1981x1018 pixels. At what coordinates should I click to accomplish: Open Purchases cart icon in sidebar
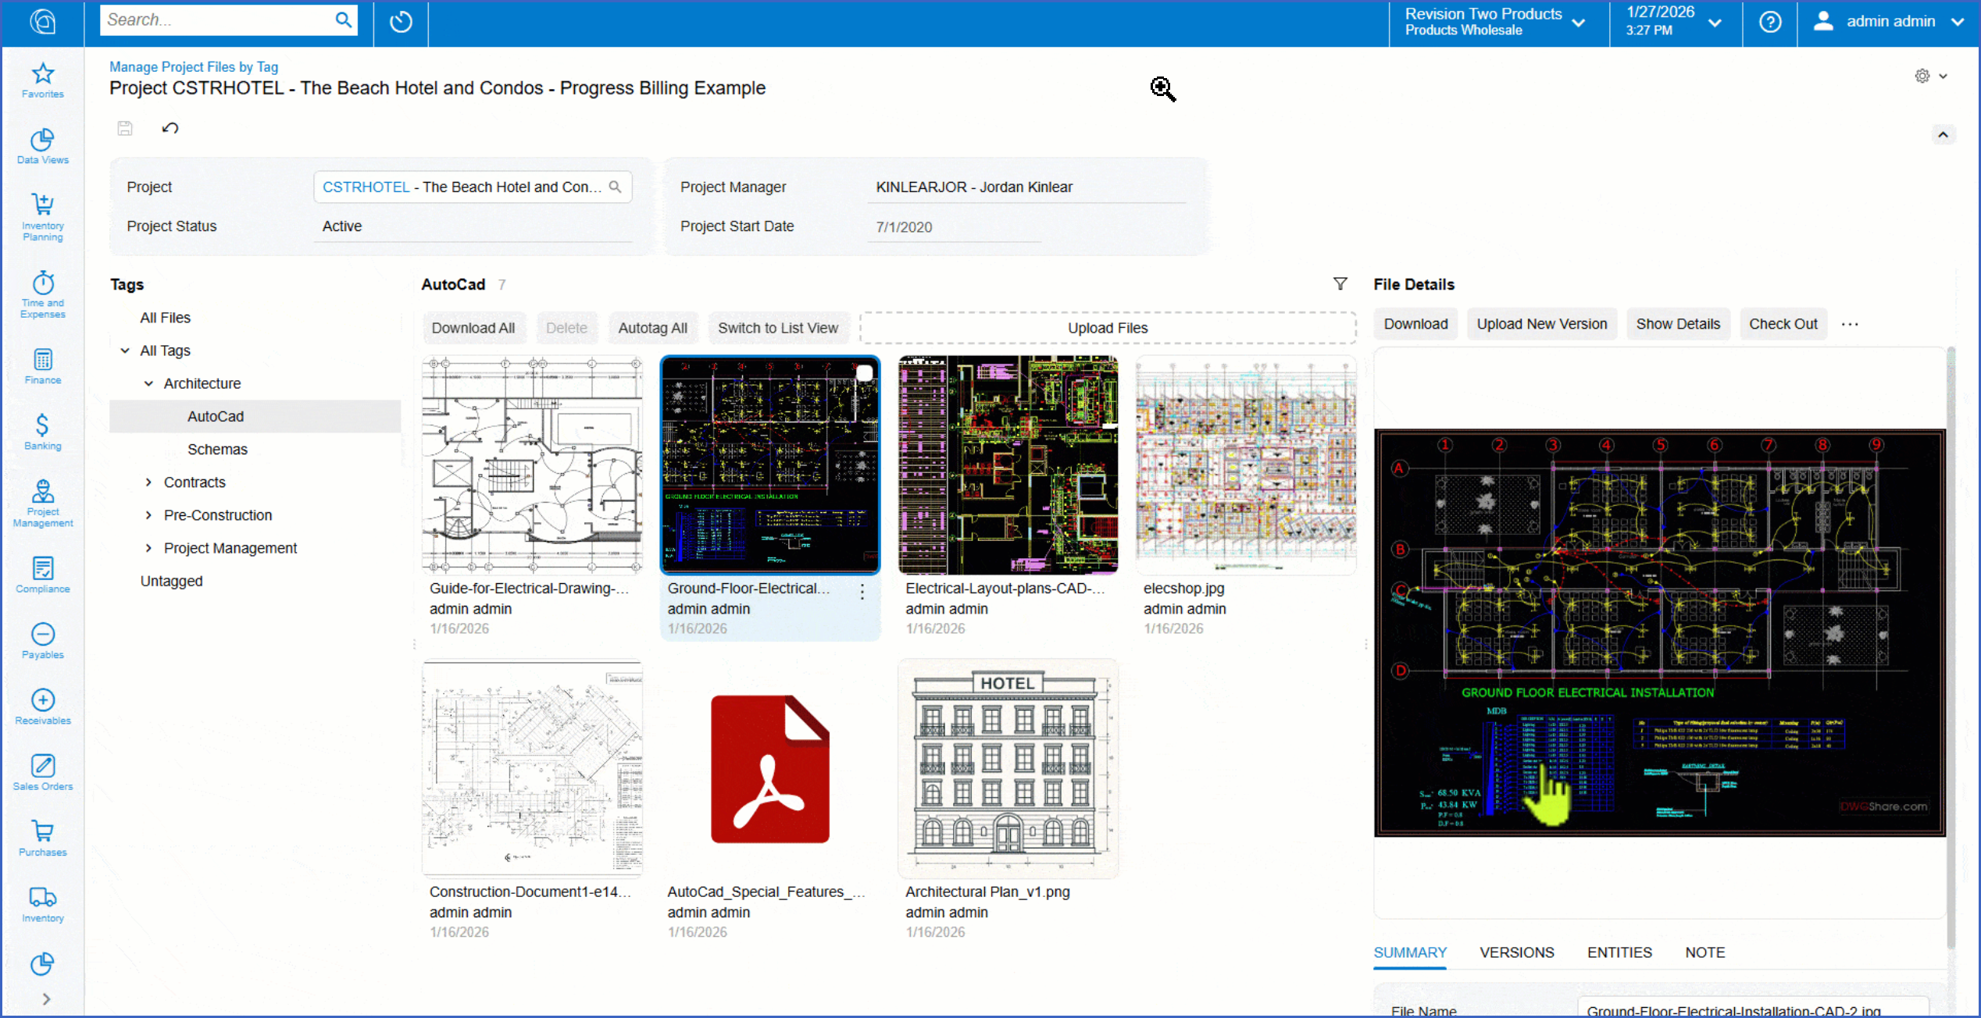42,831
